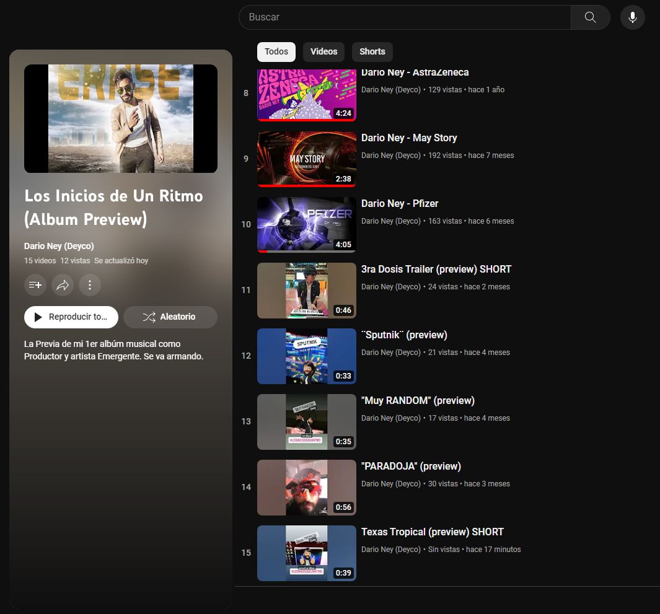
Task: Click "Se actualizó hoy" status text
Action: click(121, 261)
